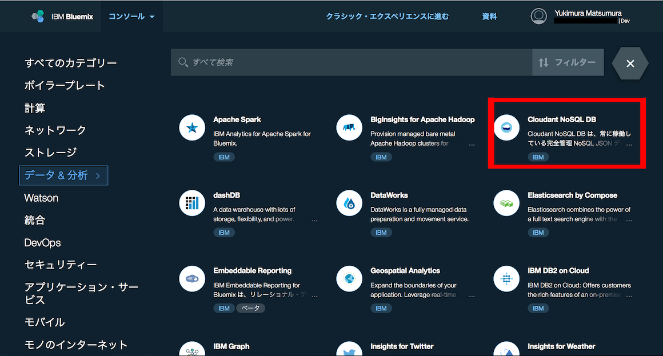This screenshot has height=356, width=663.
Task: Click the Insights for Twitter bird icon
Action: tap(349, 349)
